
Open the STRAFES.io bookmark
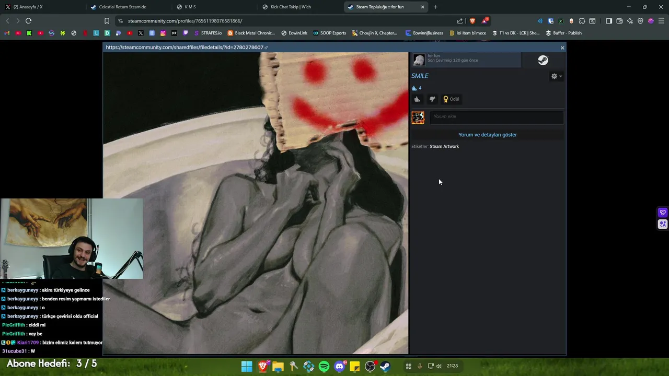(x=207, y=33)
